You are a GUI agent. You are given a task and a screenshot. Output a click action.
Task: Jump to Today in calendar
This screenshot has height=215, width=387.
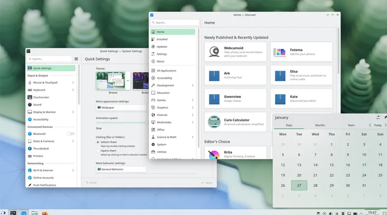[x=378, y=125]
